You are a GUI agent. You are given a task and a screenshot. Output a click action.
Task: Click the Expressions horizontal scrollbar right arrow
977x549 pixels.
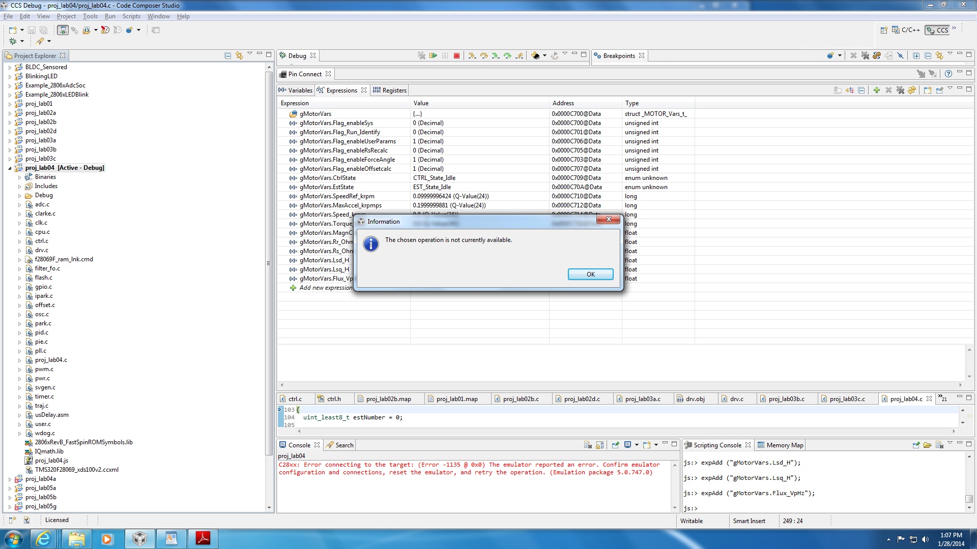960,385
